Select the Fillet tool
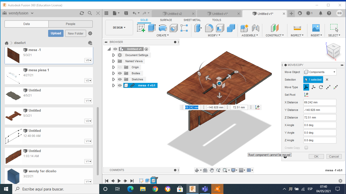The image size is (346, 194). click(x=209, y=28)
